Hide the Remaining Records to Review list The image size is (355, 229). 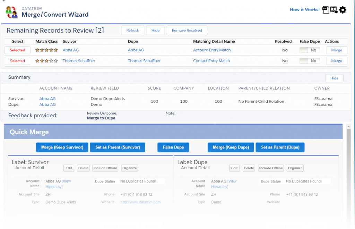pyautogui.click(x=155, y=31)
